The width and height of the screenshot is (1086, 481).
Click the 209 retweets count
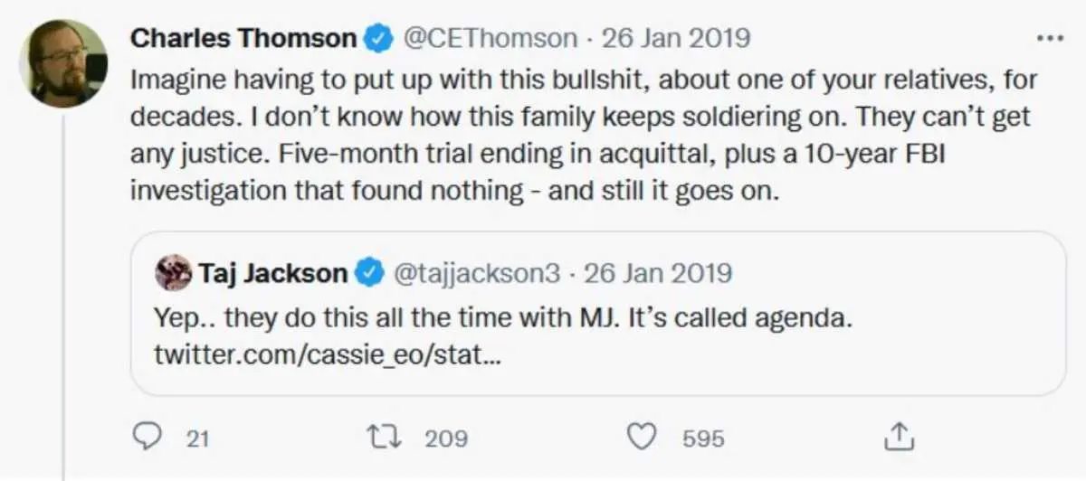[445, 439]
